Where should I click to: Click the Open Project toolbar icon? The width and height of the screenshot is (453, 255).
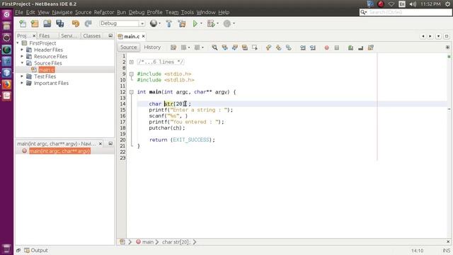[x=47, y=23]
